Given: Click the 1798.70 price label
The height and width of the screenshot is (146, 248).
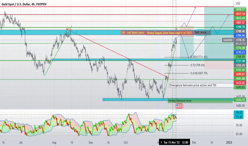Looking at the screenshot, I should click(x=240, y=27).
